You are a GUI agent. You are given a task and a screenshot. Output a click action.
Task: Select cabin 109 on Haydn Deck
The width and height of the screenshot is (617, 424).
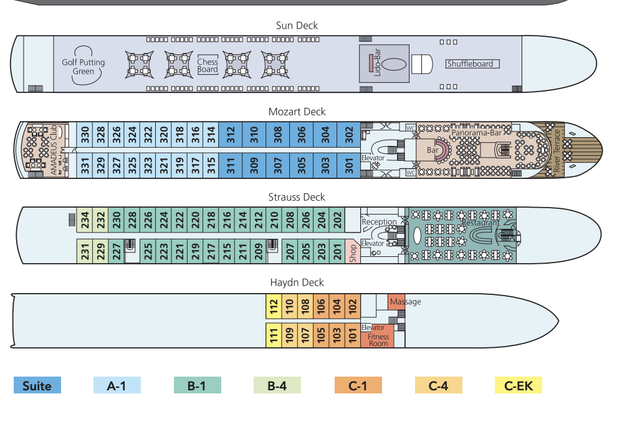pos(290,335)
